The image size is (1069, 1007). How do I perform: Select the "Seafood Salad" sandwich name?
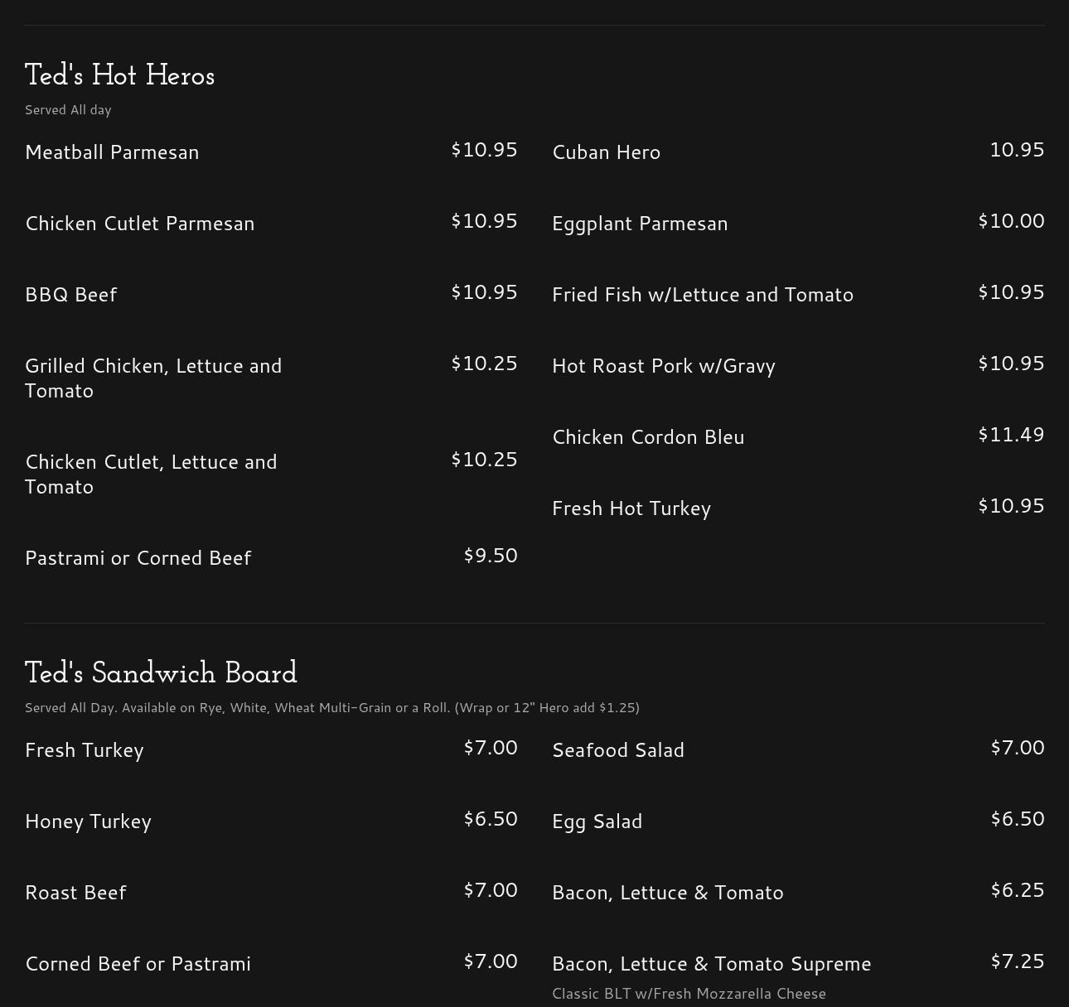tap(618, 750)
